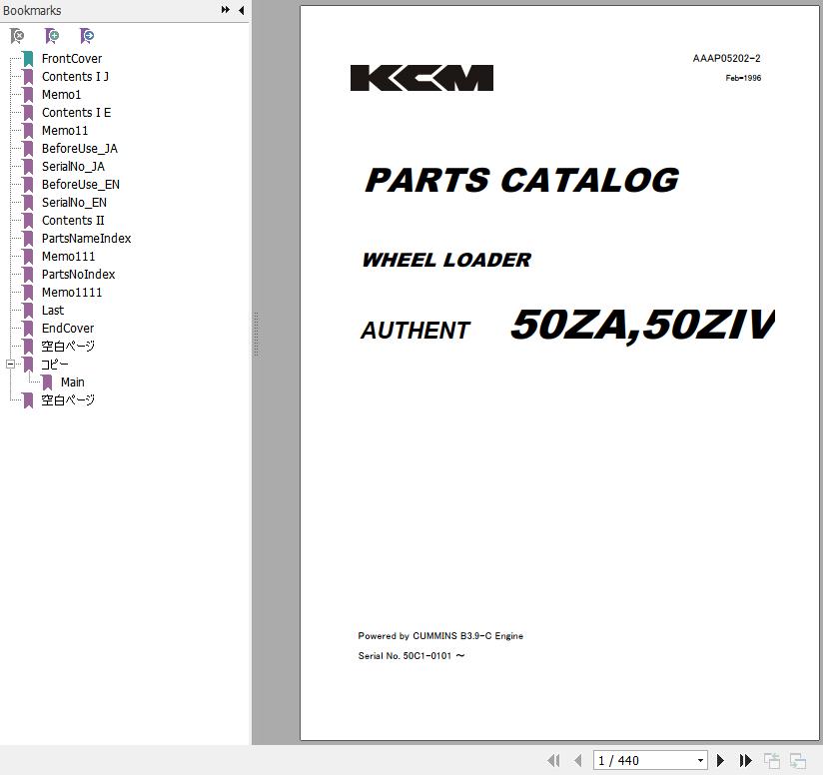
Task: Select the last 空白ページ bookmark below Main
Action: (x=68, y=399)
